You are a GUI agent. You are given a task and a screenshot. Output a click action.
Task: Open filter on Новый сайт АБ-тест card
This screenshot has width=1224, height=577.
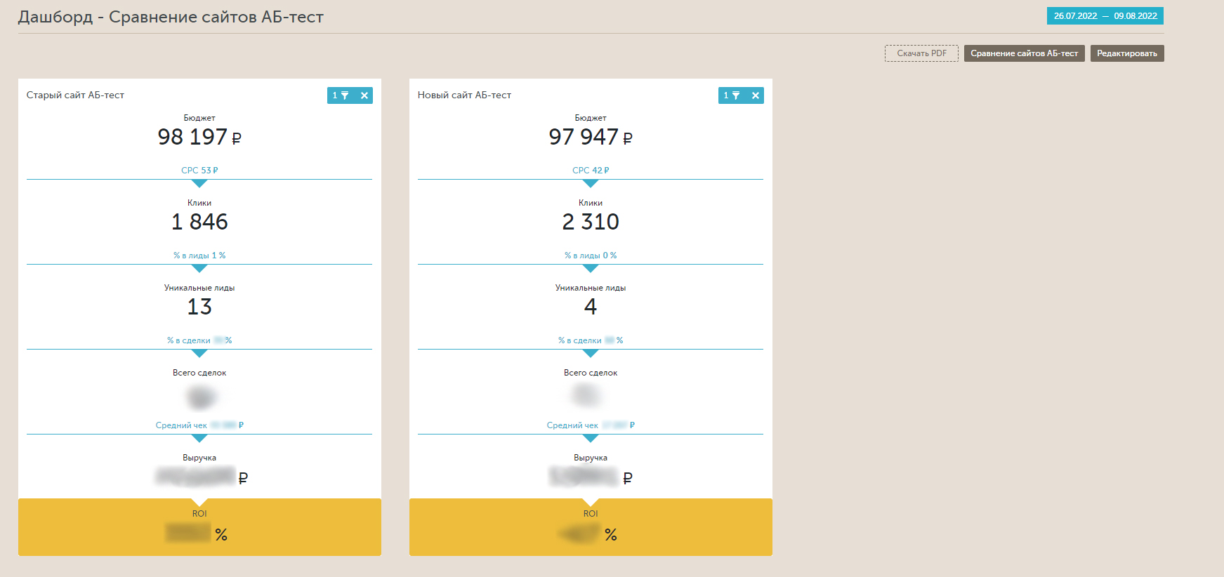point(732,95)
